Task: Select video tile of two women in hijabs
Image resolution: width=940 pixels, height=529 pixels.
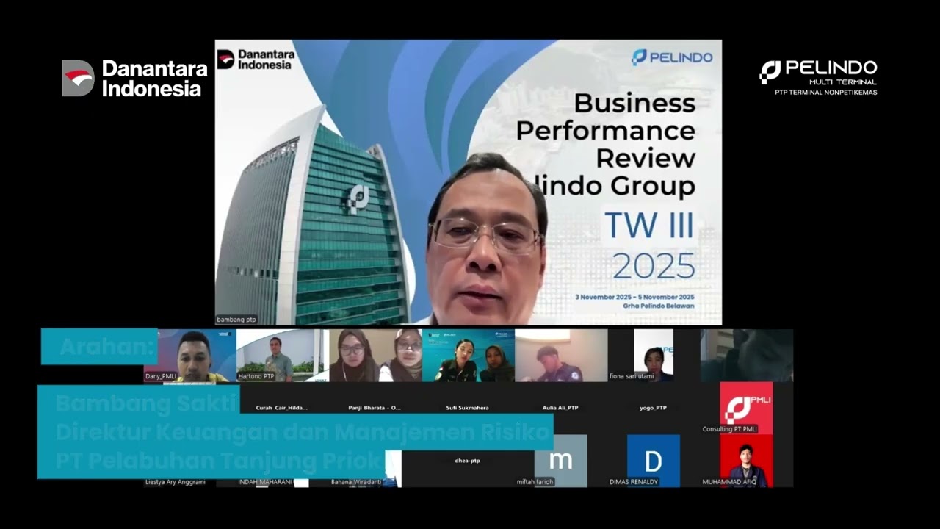Action: (x=375, y=356)
